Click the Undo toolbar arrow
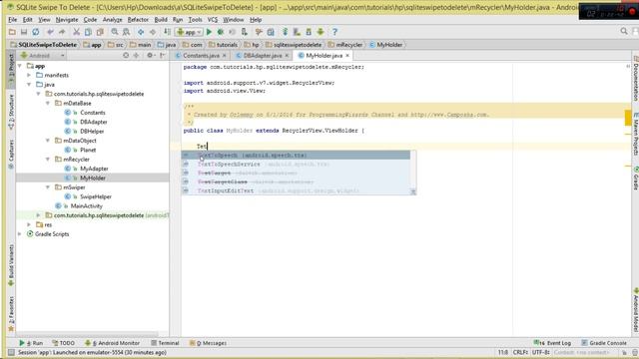This screenshot has height=359, width=639. (x=50, y=32)
